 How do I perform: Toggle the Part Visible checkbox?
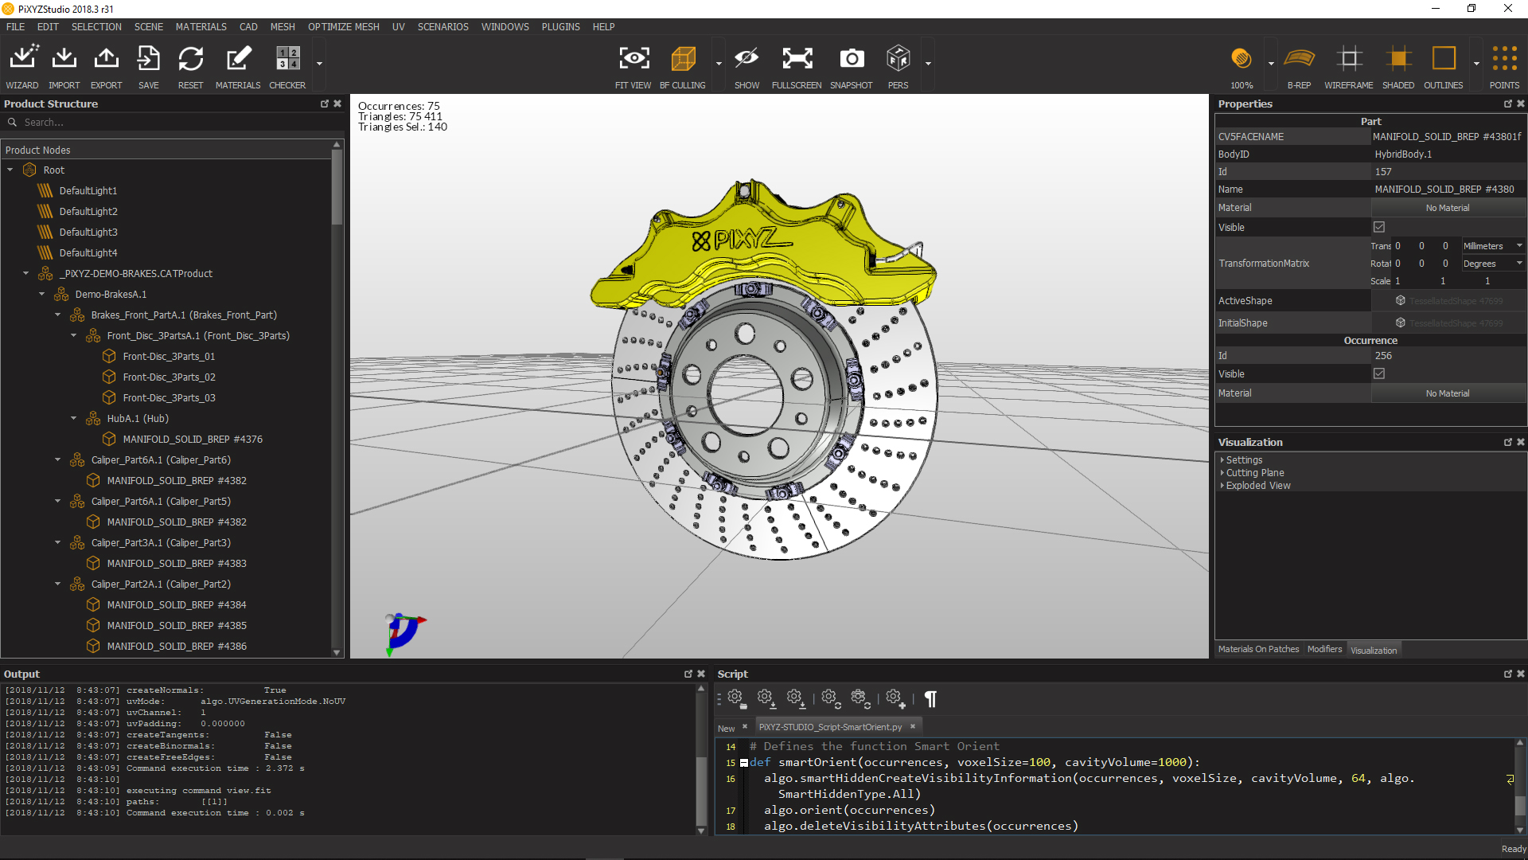[x=1379, y=228]
